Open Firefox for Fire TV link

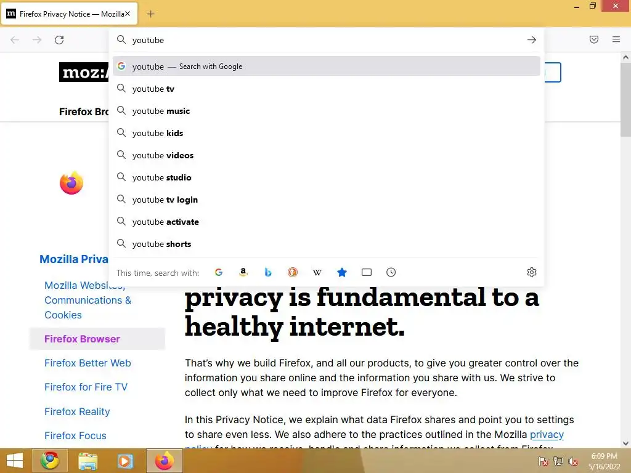[x=86, y=387]
